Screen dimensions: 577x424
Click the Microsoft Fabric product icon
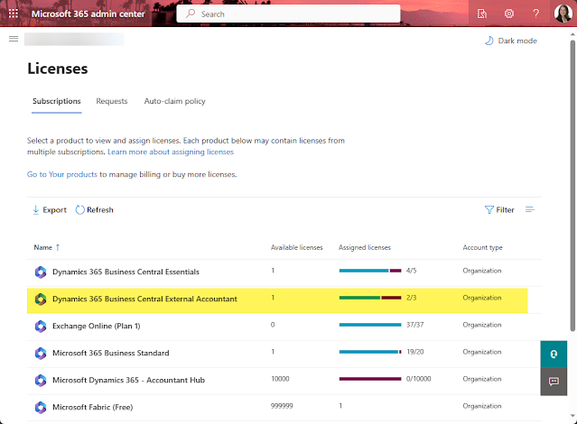point(41,408)
